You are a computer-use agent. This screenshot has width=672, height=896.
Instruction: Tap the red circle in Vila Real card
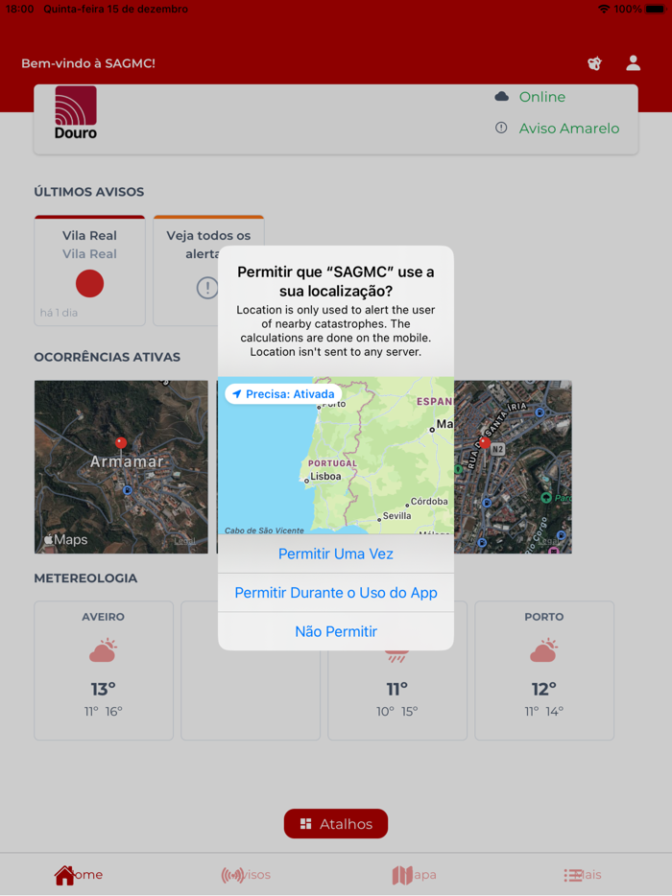coord(90,283)
